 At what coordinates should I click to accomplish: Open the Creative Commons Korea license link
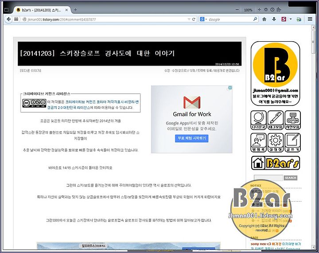[93, 105]
